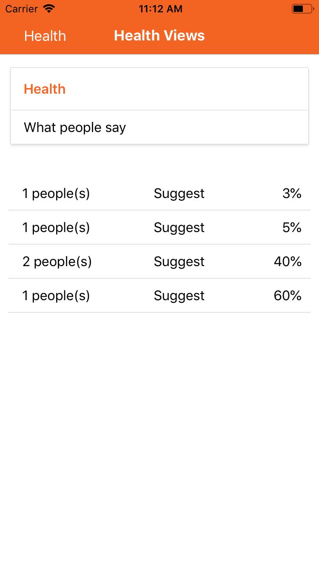The image size is (319, 568).
Task: Tap the Health Views title
Action: 159,35
